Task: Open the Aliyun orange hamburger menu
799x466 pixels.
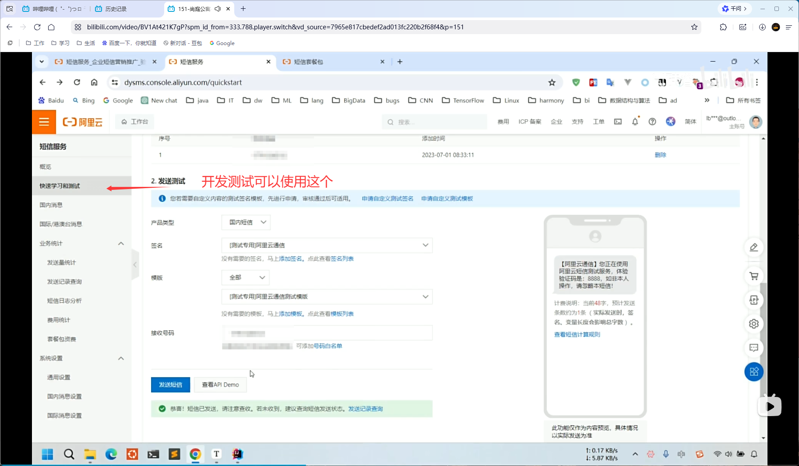Action: [x=44, y=122]
